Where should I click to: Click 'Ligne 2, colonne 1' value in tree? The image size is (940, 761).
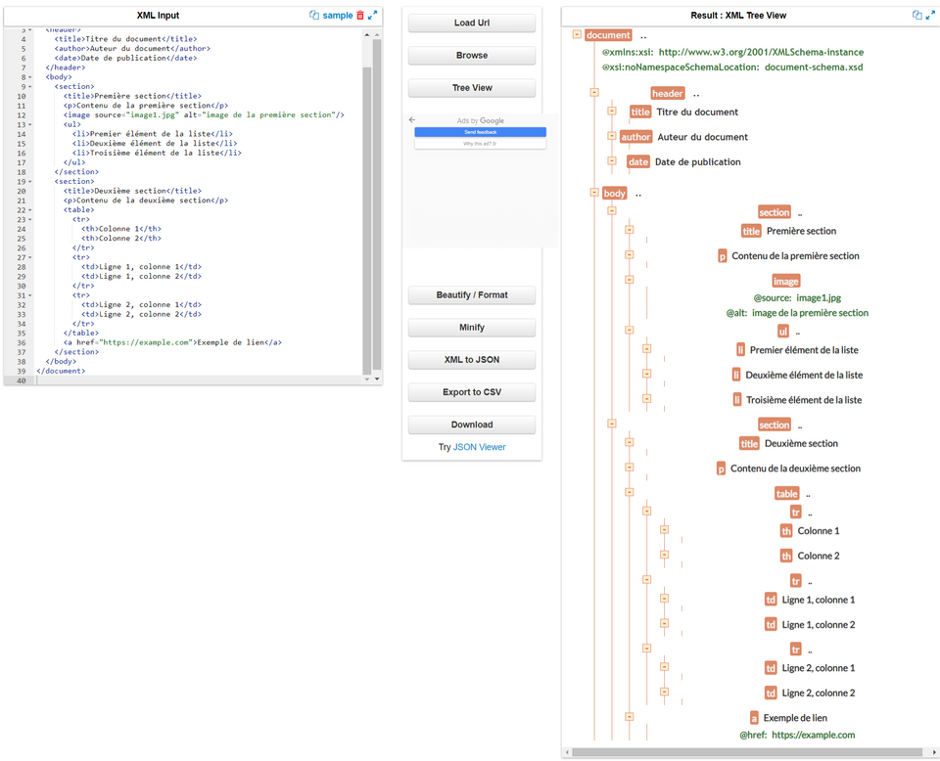(x=819, y=668)
